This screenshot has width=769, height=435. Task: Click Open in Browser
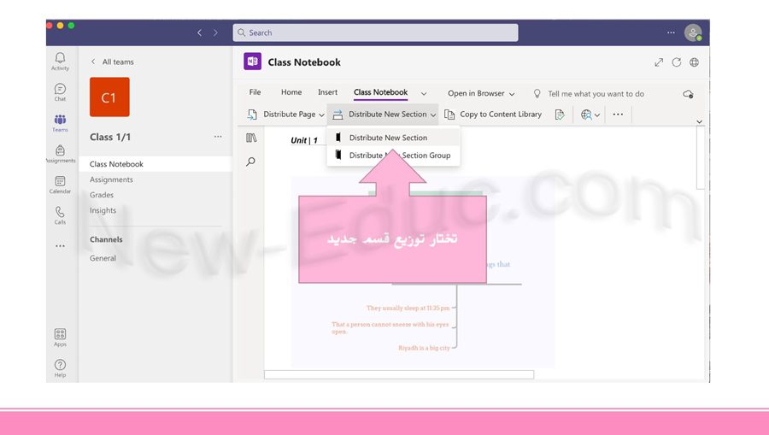pyautogui.click(x=476, y=93)
